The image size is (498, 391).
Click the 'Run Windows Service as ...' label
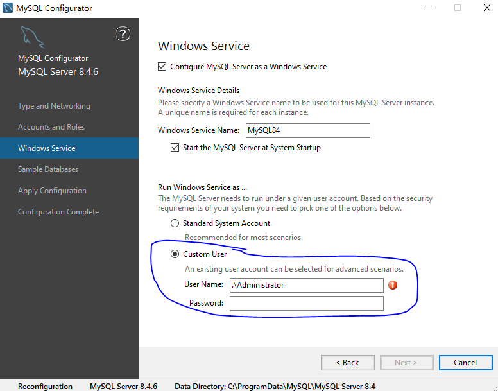[202, 187]
